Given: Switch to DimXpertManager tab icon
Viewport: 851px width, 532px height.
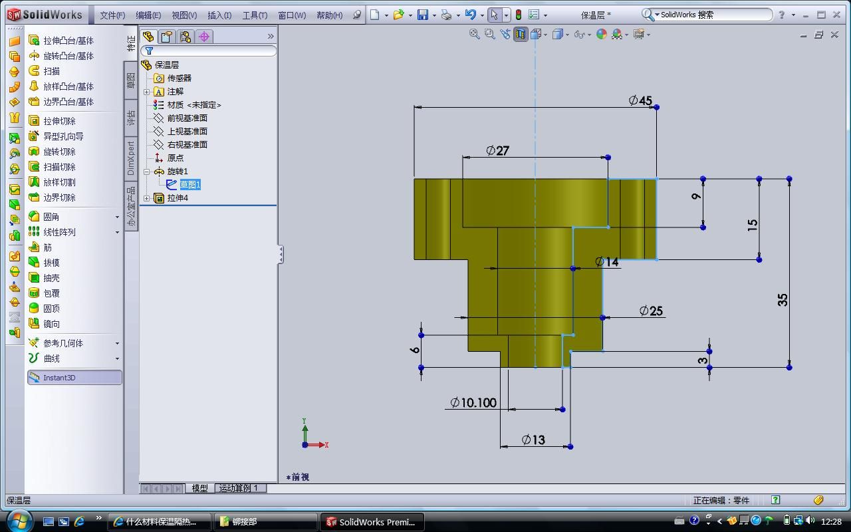Looking at the screenshot, I should tap(204, 37).
